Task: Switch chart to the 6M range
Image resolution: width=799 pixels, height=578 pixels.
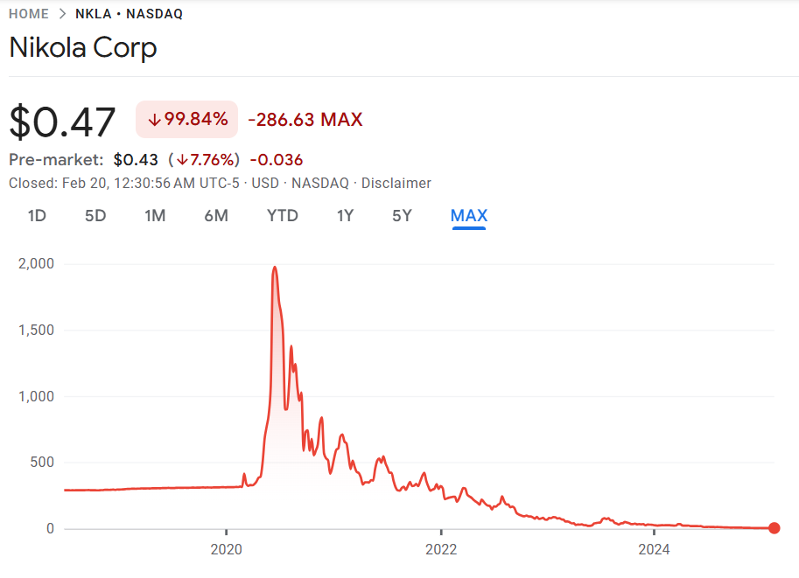Action: (x=216, y=216)
